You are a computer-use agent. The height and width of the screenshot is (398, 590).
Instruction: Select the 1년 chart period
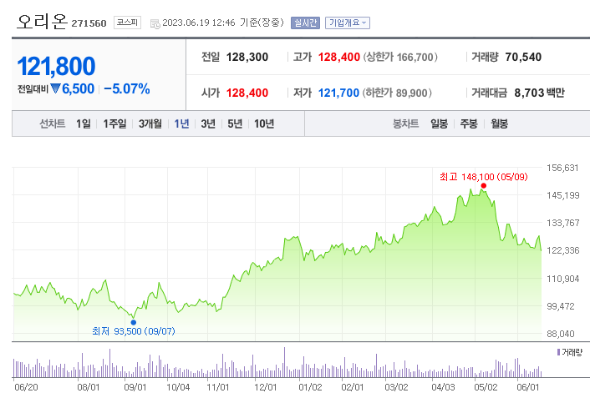[181, 123]
